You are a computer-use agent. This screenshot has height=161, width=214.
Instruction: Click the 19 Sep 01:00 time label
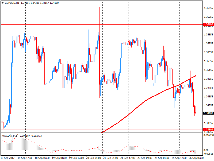[59, 158]
